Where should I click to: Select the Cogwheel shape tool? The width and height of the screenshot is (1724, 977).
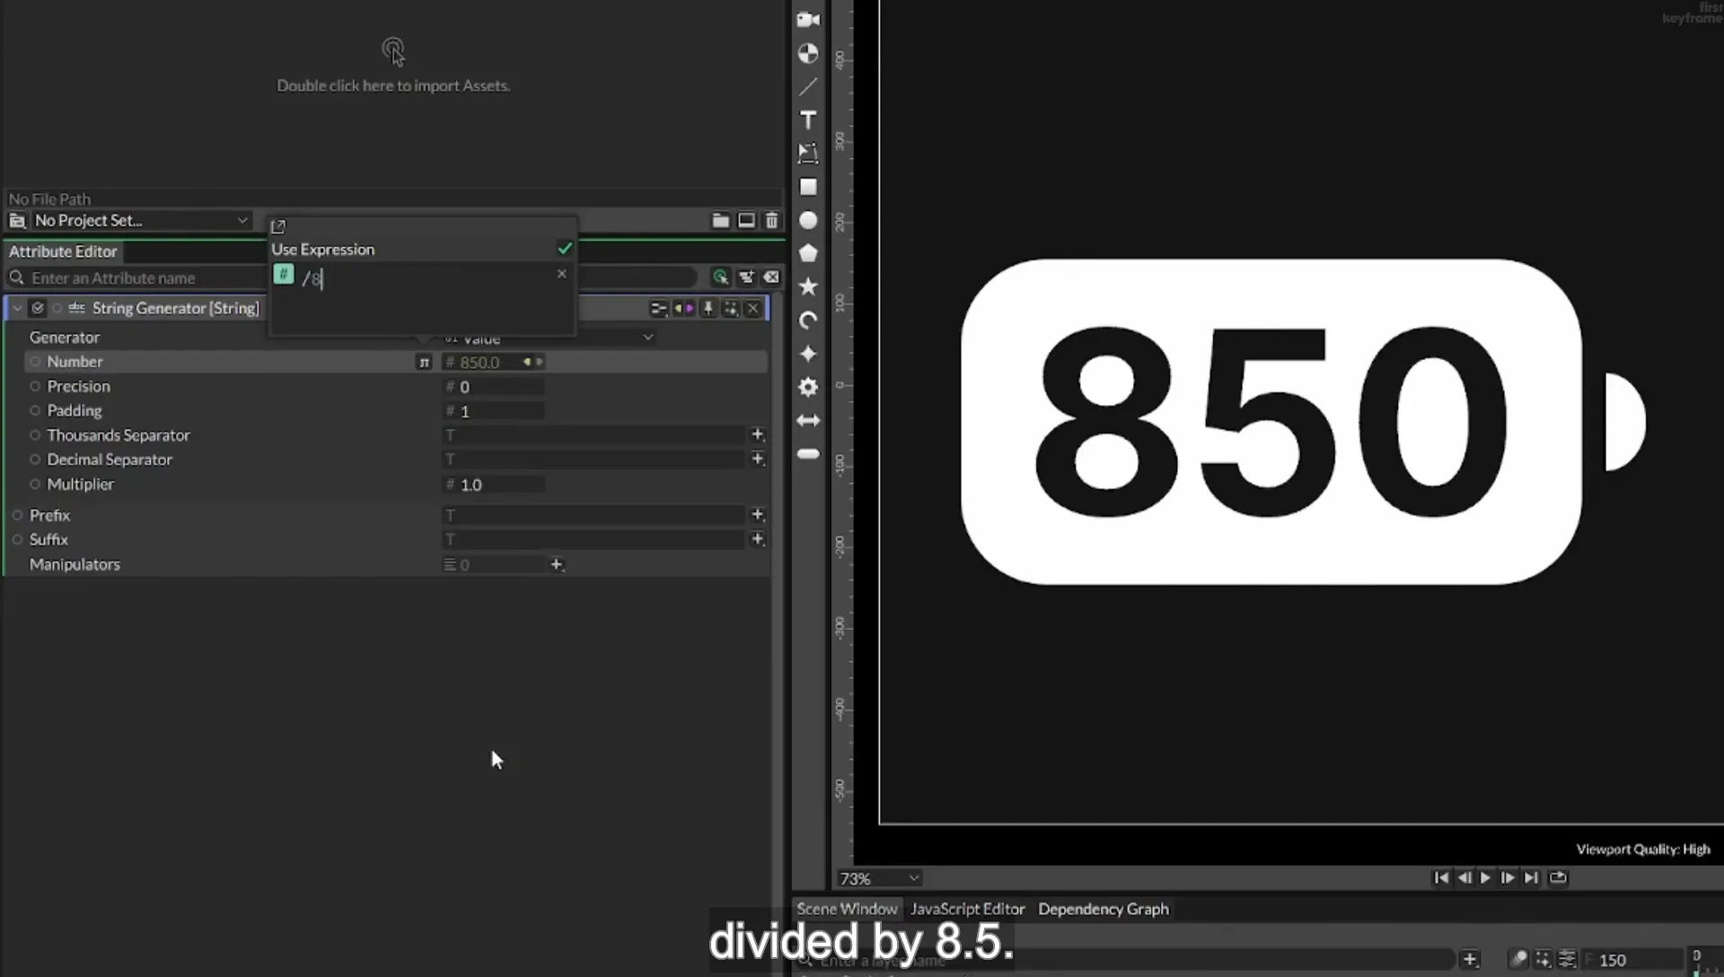[808, 387]
